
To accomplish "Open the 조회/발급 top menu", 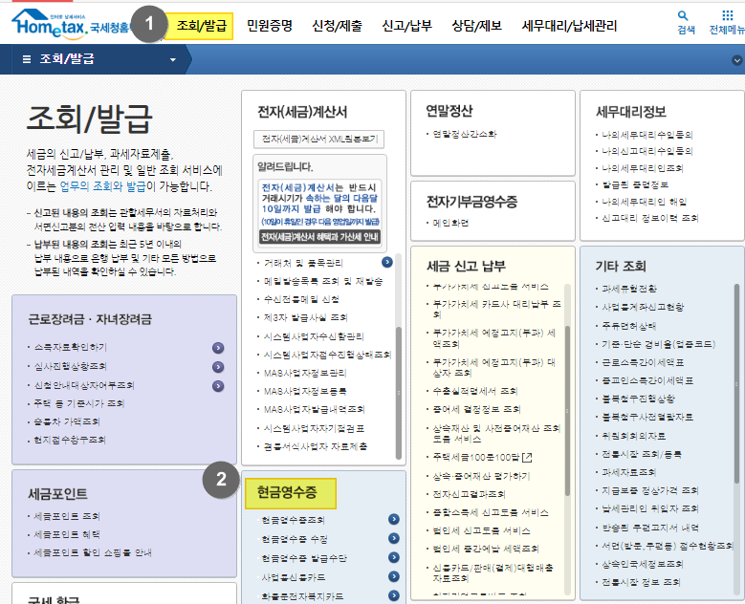I will click(x=201, y=26).
